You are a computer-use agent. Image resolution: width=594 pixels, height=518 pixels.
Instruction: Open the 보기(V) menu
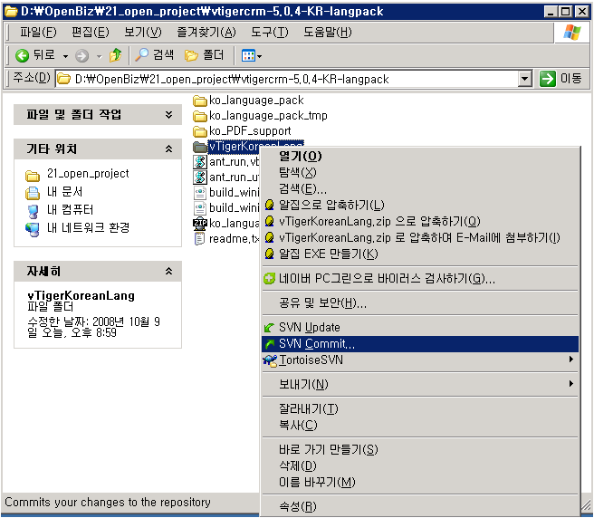click(x=143, y=33)
